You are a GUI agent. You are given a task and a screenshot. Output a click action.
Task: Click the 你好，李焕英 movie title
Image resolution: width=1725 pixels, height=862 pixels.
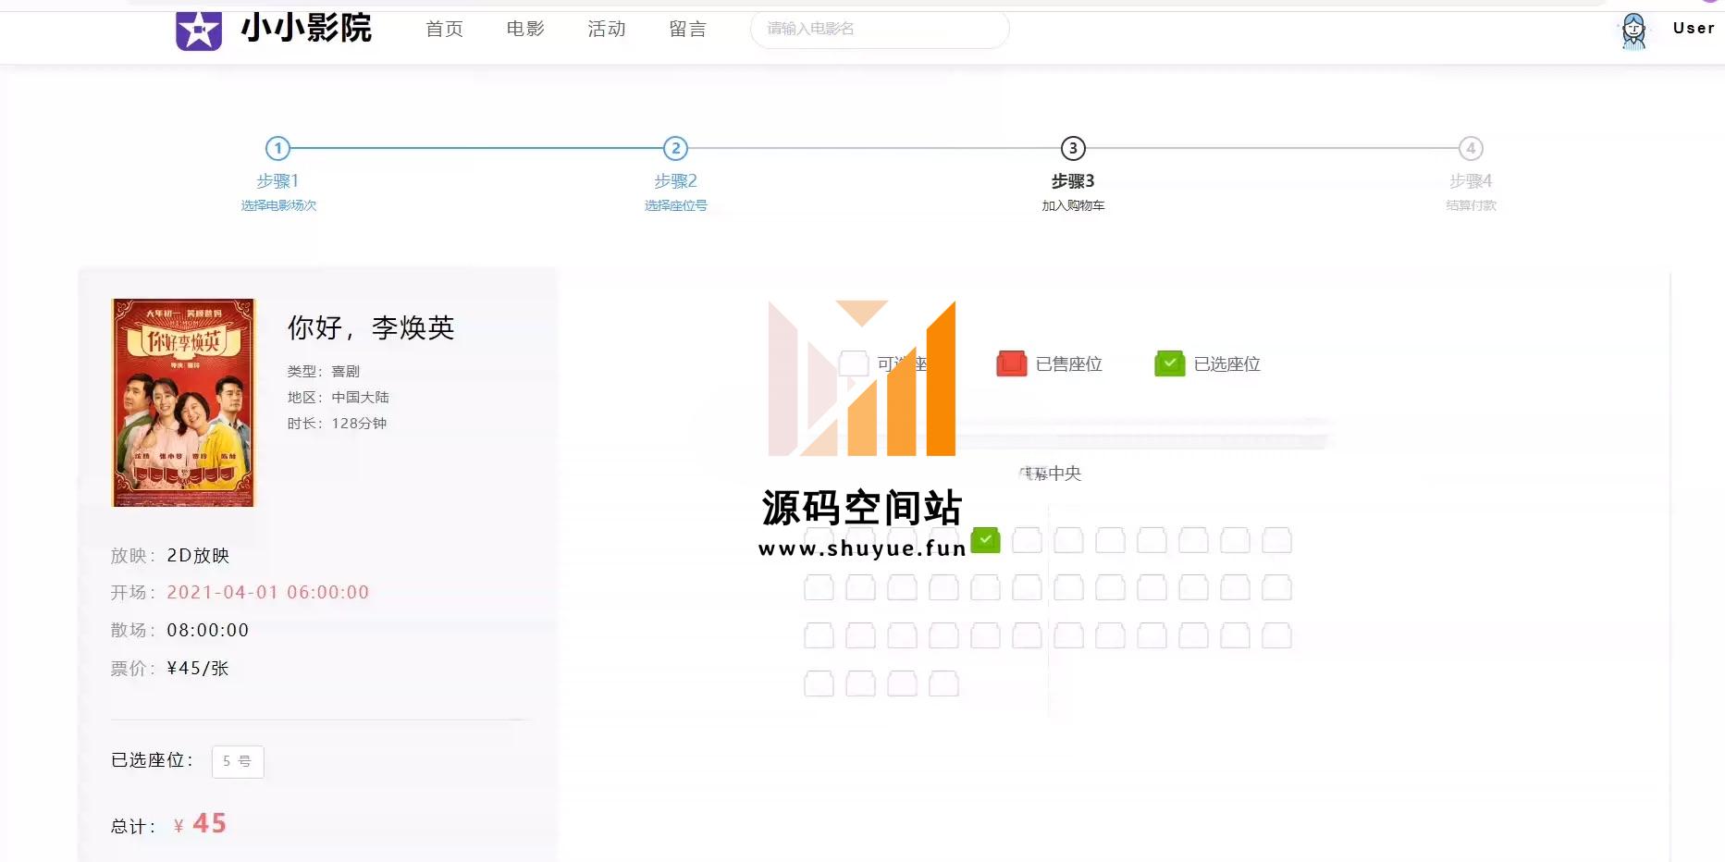pos(371,327)
